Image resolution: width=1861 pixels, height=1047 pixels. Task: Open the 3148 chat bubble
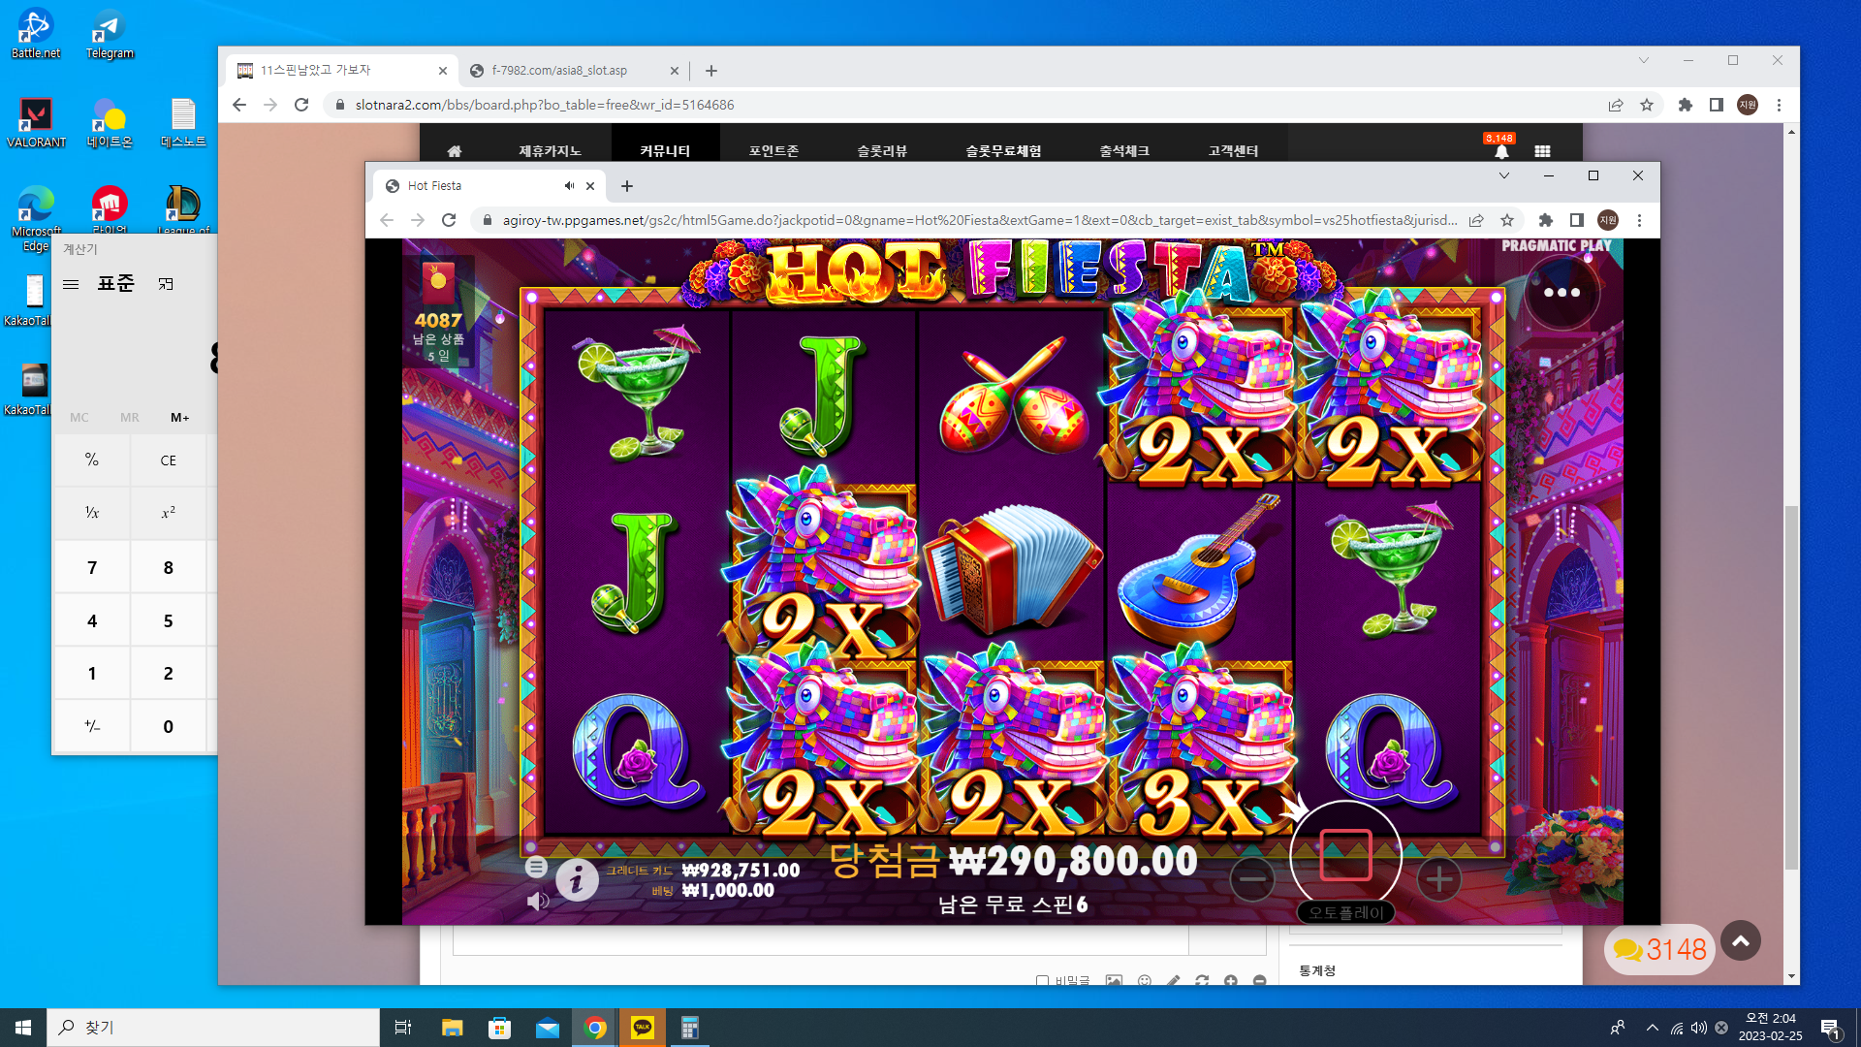(x=1659, y=949)
